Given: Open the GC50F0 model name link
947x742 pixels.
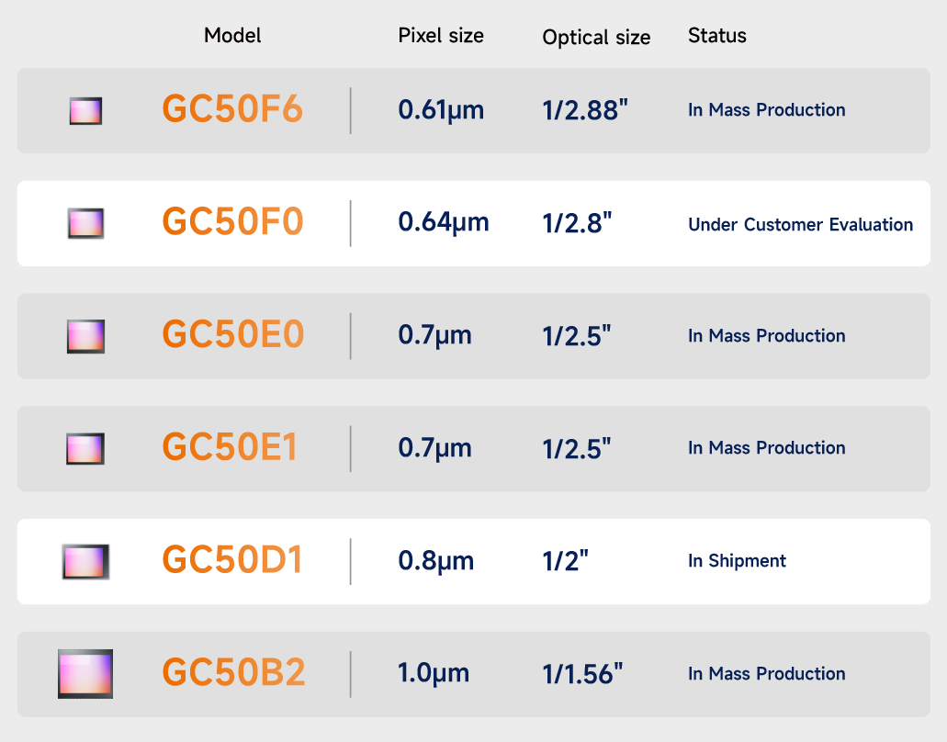Looking at the screenshot, I should [x=232, y=223].
